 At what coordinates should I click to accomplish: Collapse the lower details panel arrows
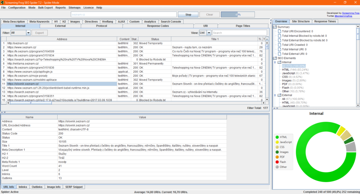pos(3,112)
